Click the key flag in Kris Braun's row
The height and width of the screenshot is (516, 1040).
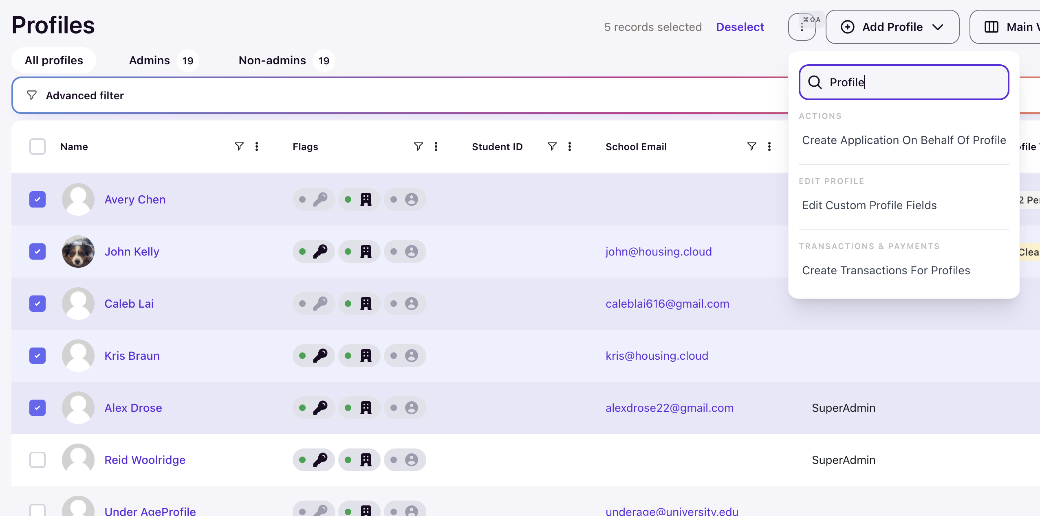click(314, 356)
